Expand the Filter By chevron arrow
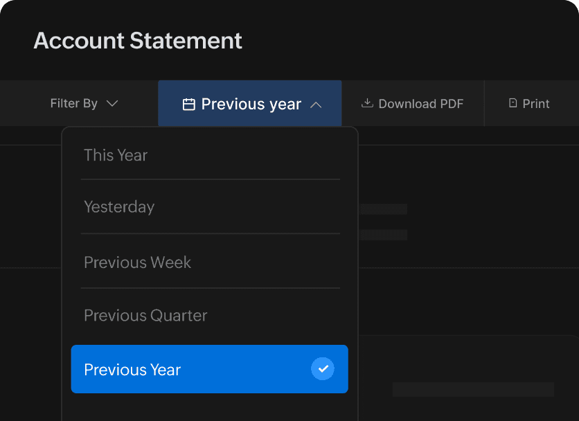 [112, 103]
